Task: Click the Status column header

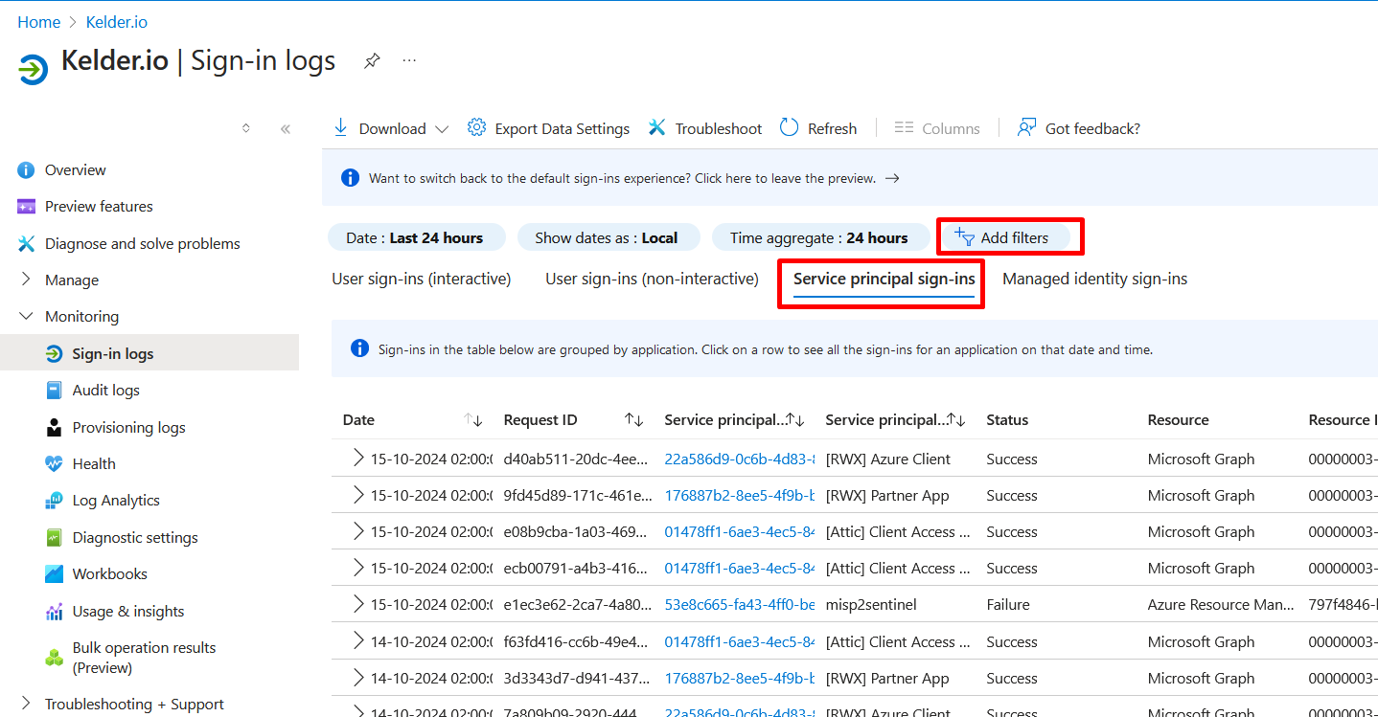Action: click(x=1007, y=419)
